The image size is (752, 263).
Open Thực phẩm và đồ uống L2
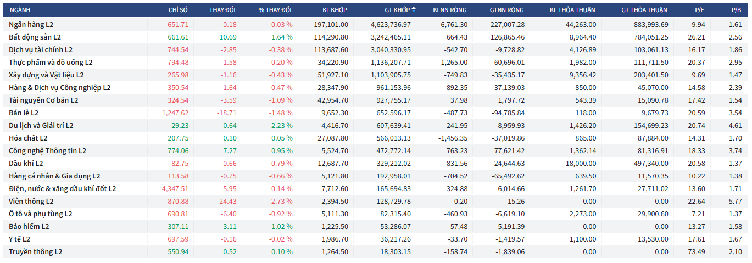[51, 63]
